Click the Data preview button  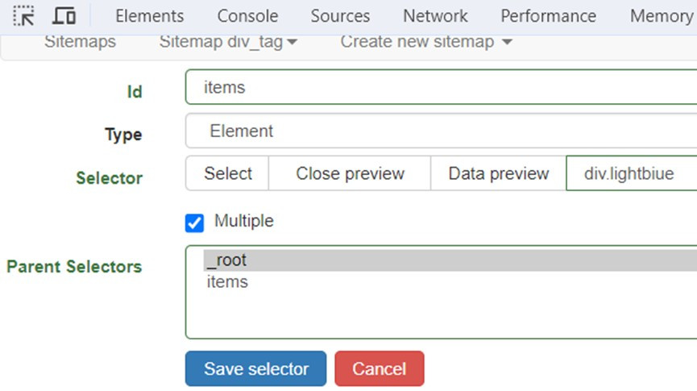pos(498,173)
